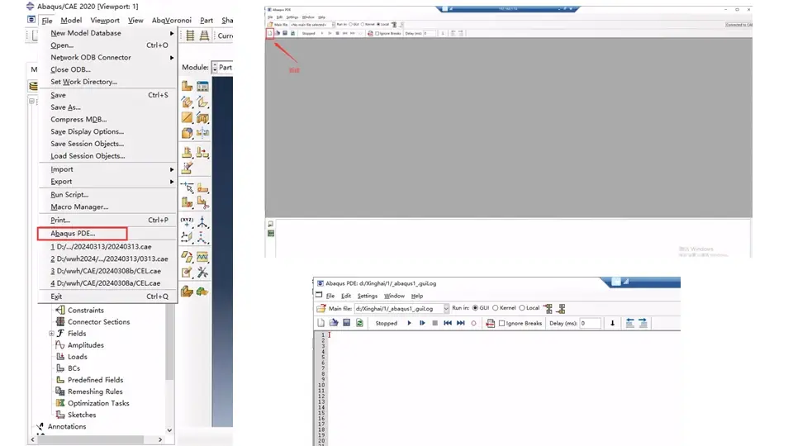Screen dimensions: 793x446
Task: Click the model tree horizontal scrollbar
Action: [91, 439]
